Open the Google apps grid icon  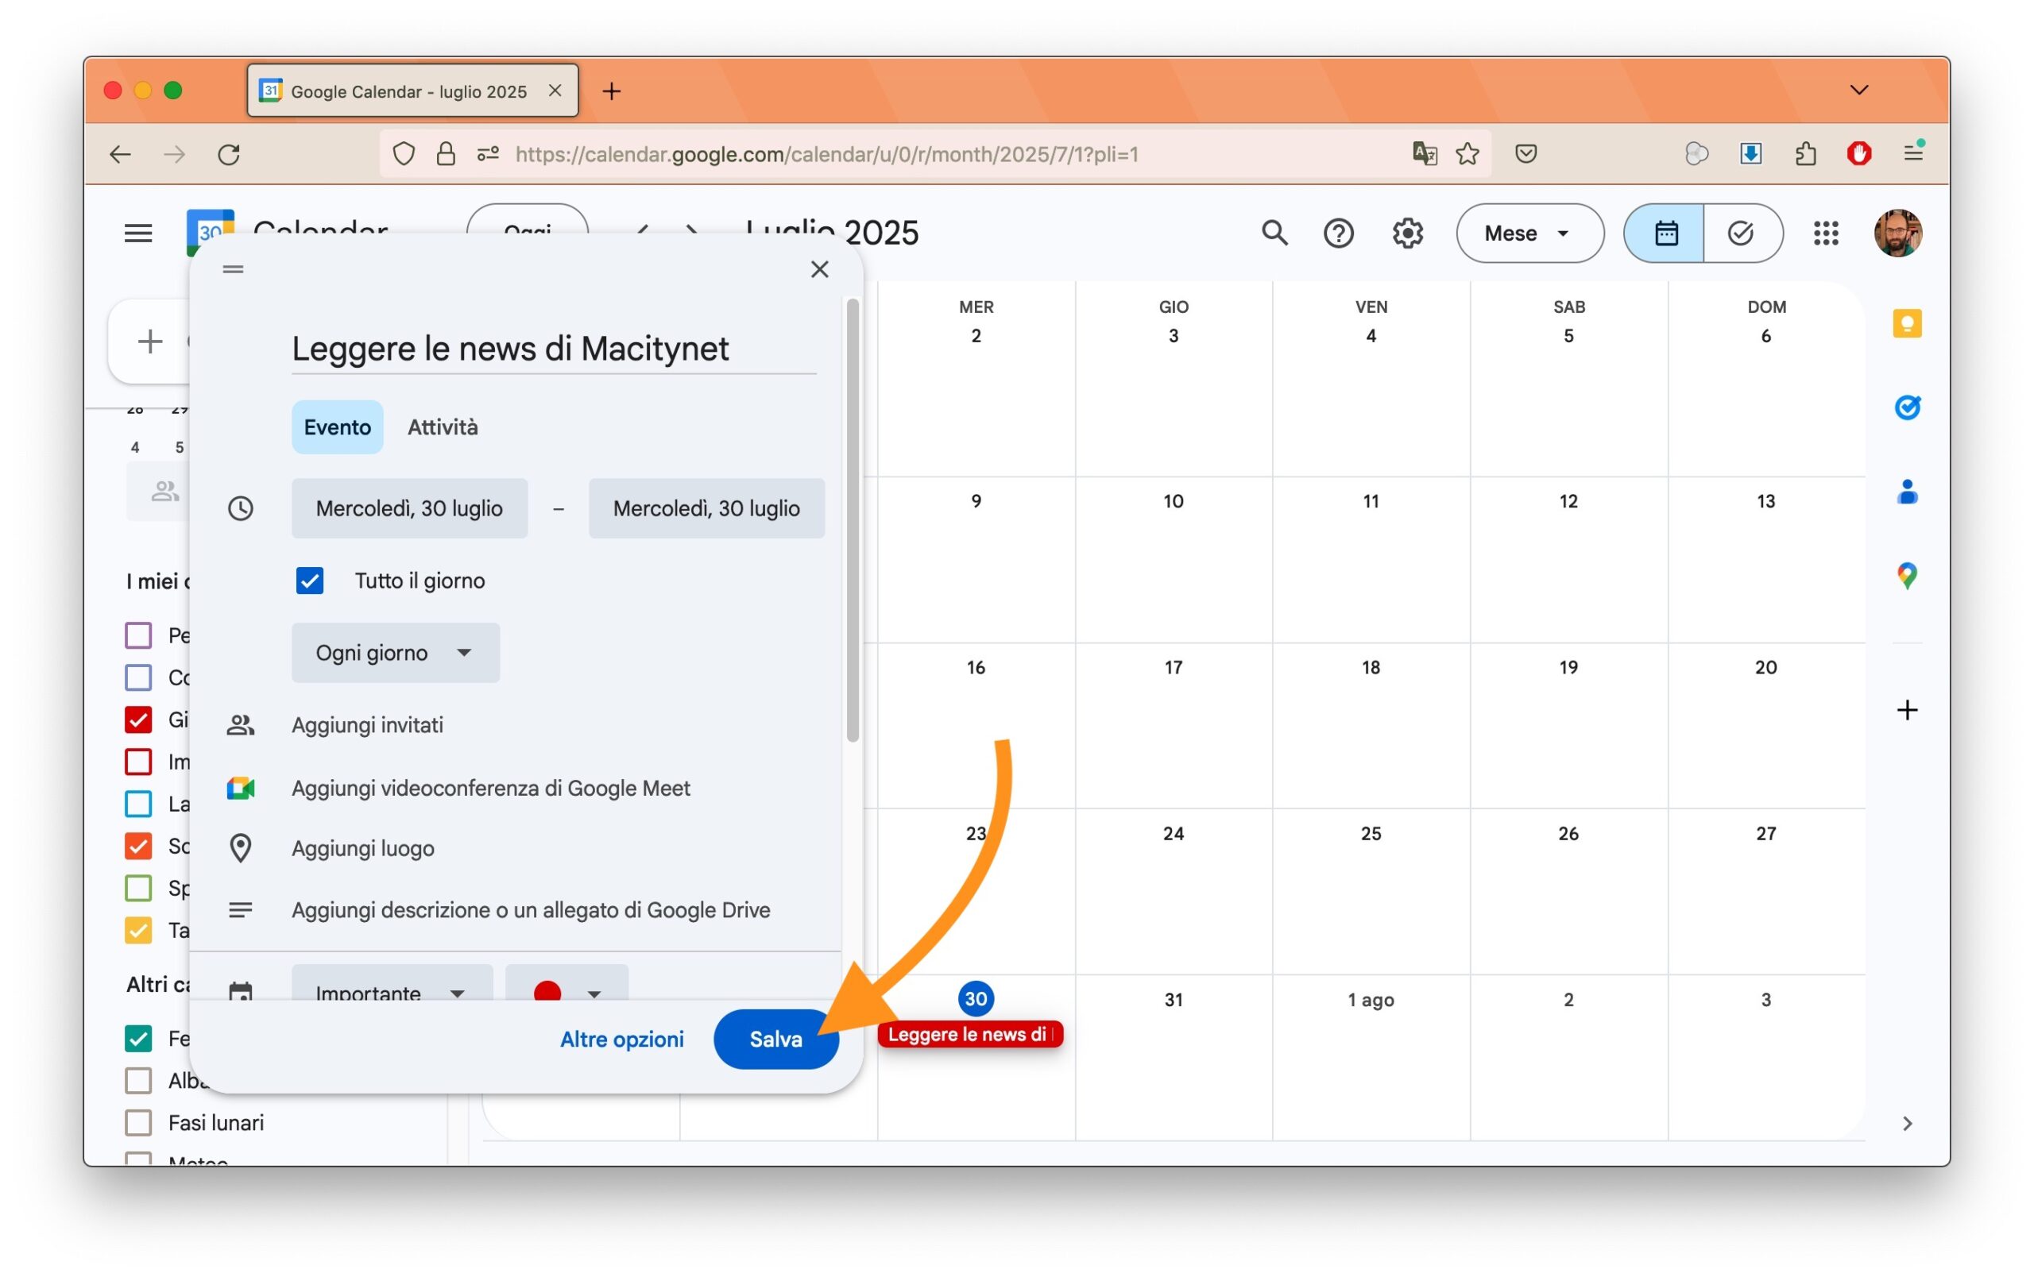click(x=1825, y=233)
